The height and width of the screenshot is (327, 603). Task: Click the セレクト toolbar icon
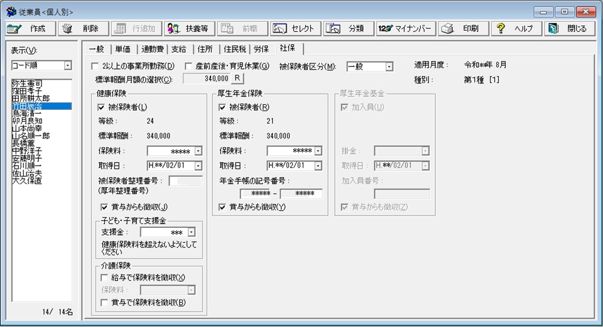point(281,28)
